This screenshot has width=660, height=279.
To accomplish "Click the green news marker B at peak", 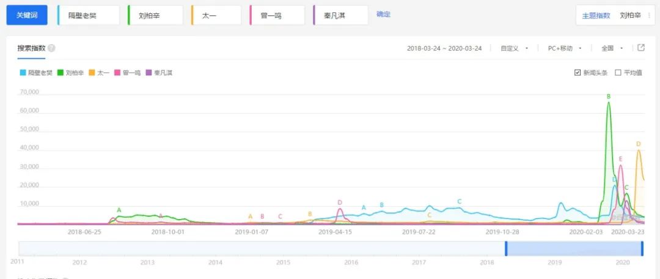I will coord(609,97).
